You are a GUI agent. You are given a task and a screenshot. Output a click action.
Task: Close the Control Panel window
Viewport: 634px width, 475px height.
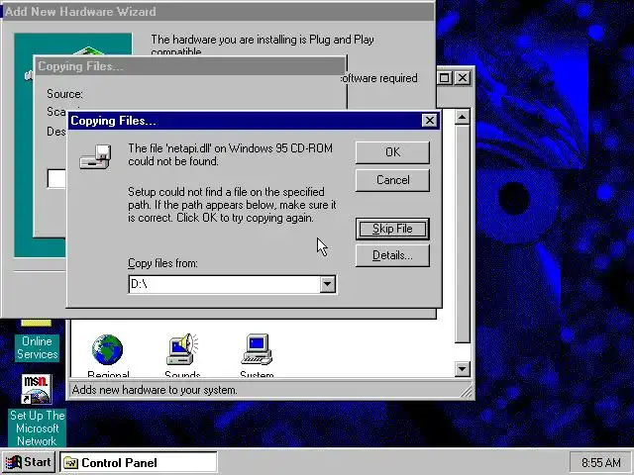point(463,77)
